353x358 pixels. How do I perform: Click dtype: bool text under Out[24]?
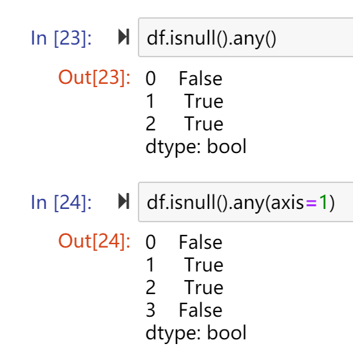click(196, 333)
